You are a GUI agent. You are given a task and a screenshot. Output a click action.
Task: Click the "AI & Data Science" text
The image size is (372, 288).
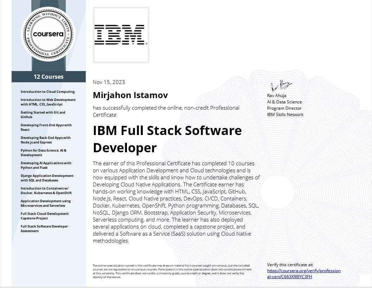(x=284, y=102)
